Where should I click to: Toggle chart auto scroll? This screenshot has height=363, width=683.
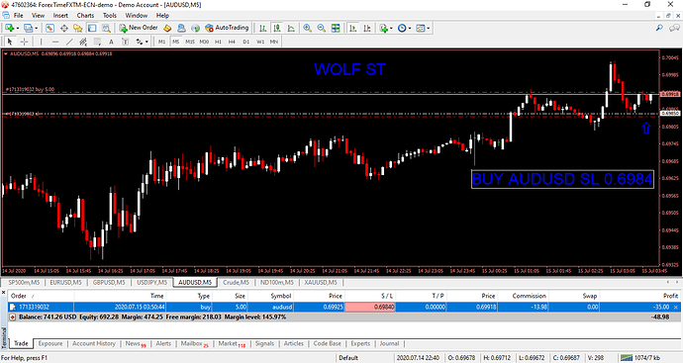click(x=353, y=29)
